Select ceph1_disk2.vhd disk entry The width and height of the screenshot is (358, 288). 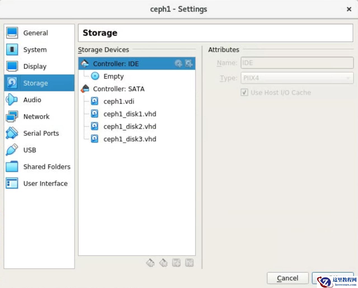[x=137, y=127]
